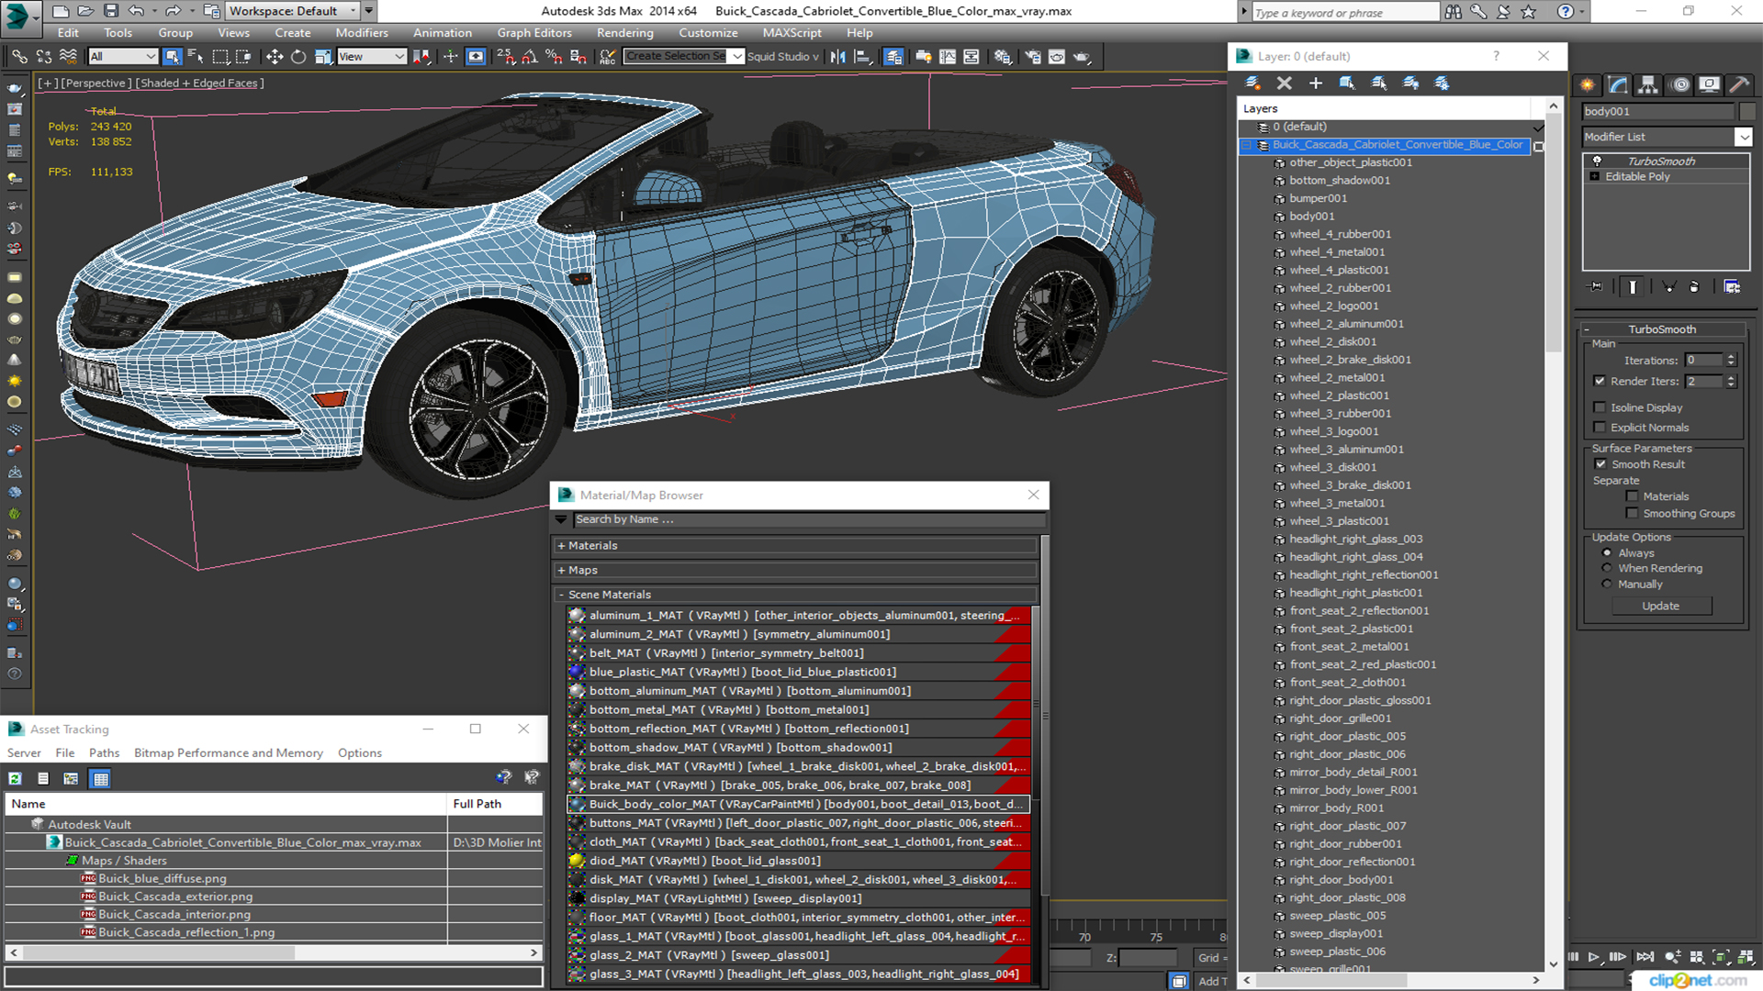Click the Asset Tracking refresh icon
Viewport: 1763px width, 991px height.
pos(15,778)
